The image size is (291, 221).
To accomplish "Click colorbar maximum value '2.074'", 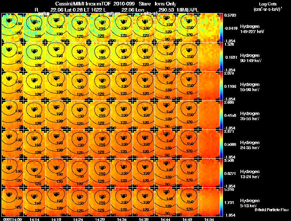I will pyautogui.click(x=229, y=73).
